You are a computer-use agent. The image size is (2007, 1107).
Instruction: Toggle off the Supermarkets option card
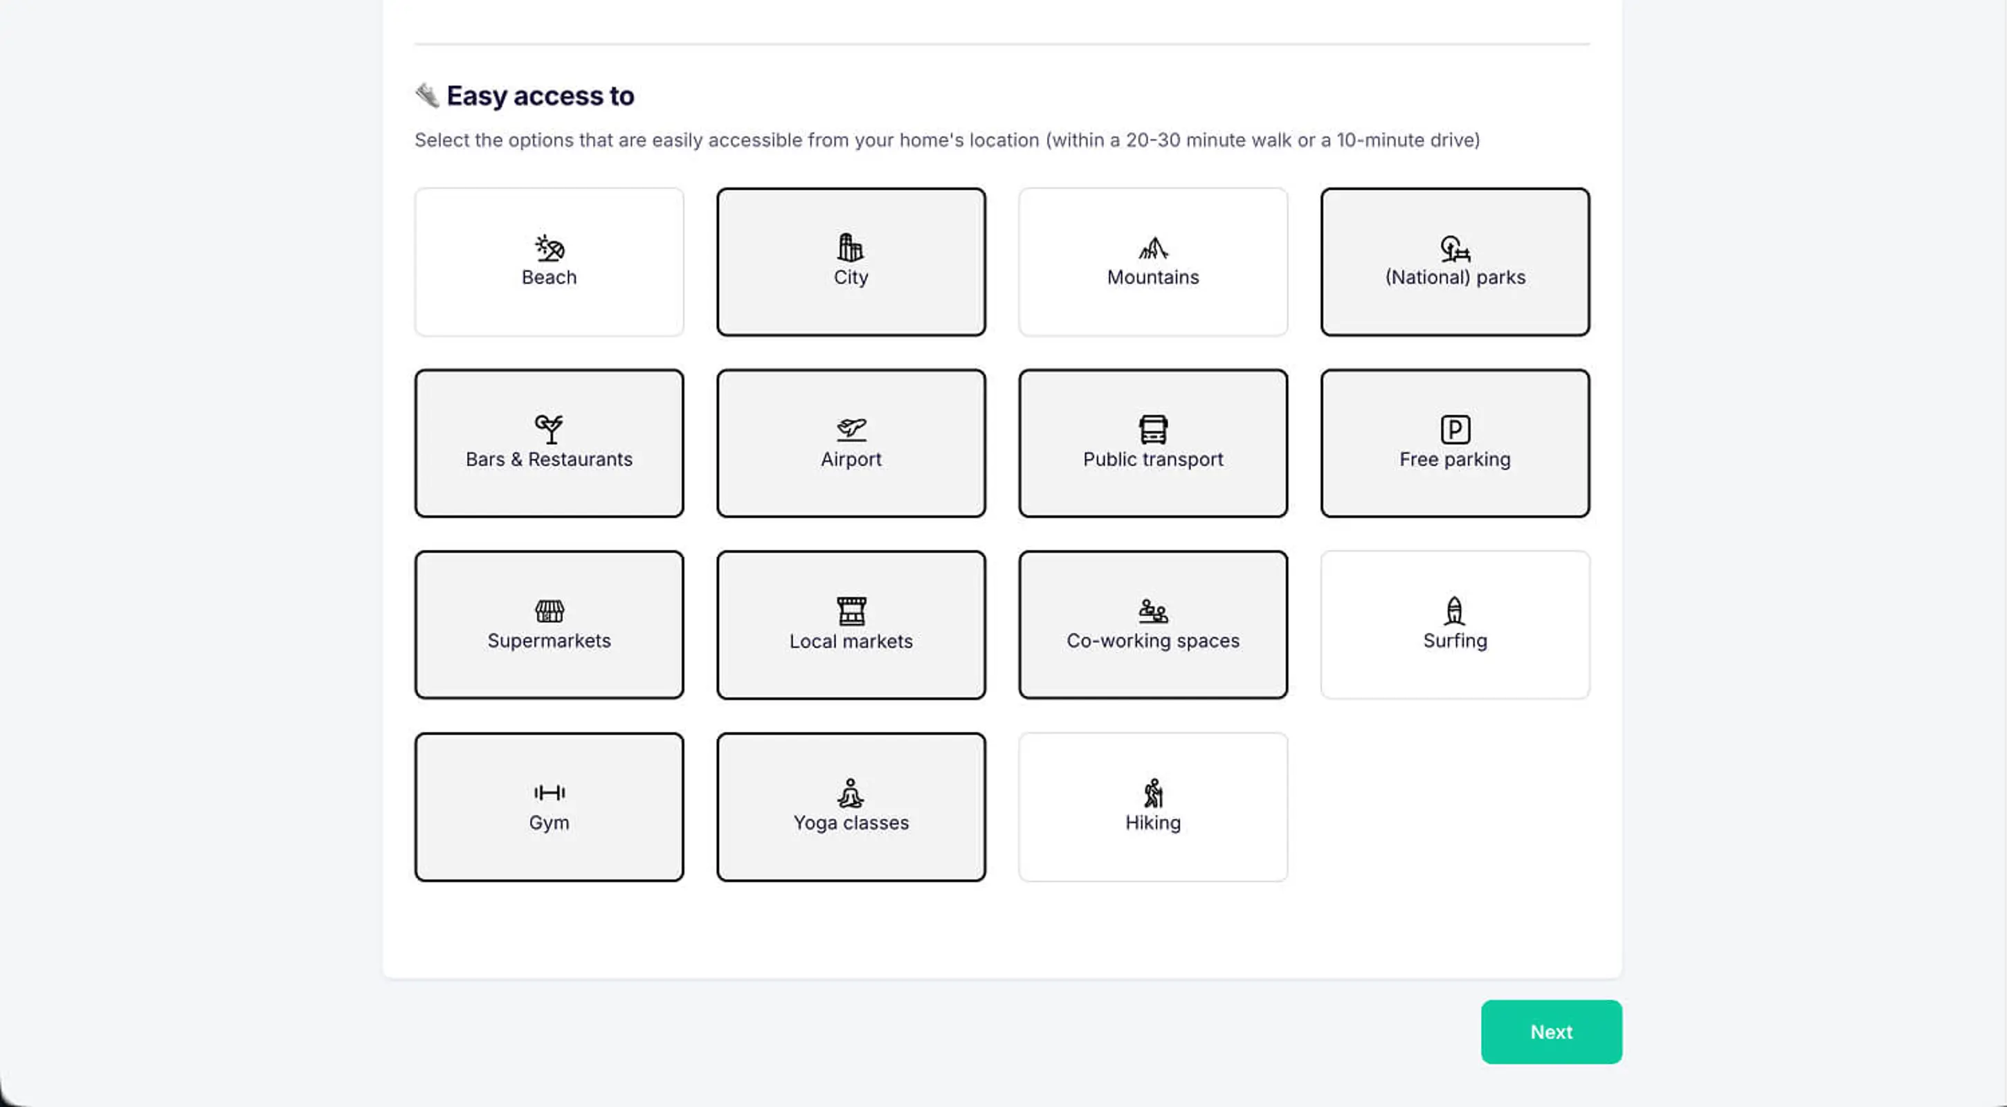550,625
